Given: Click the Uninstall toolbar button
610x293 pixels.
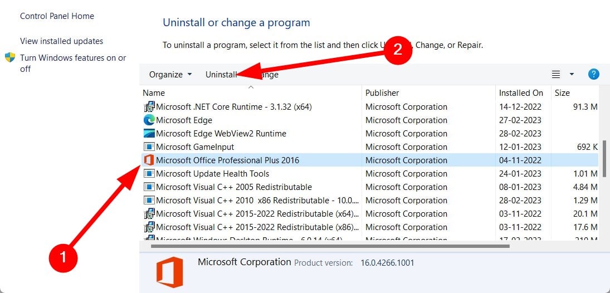Looking at the screenshot, I should 221,74.
